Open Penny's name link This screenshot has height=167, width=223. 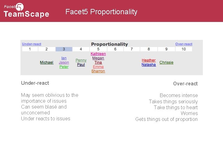pyautogui.click(x=81, y=60)
